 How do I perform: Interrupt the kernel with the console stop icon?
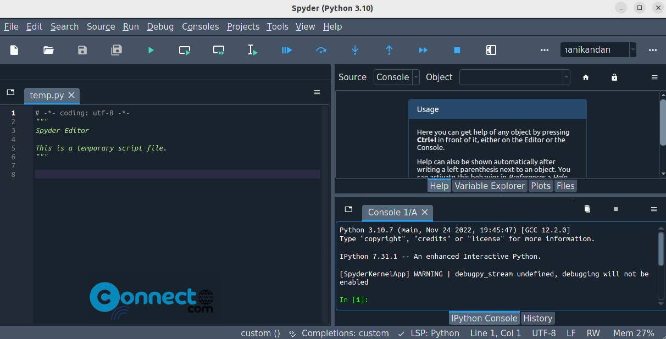tap(616, 209)
